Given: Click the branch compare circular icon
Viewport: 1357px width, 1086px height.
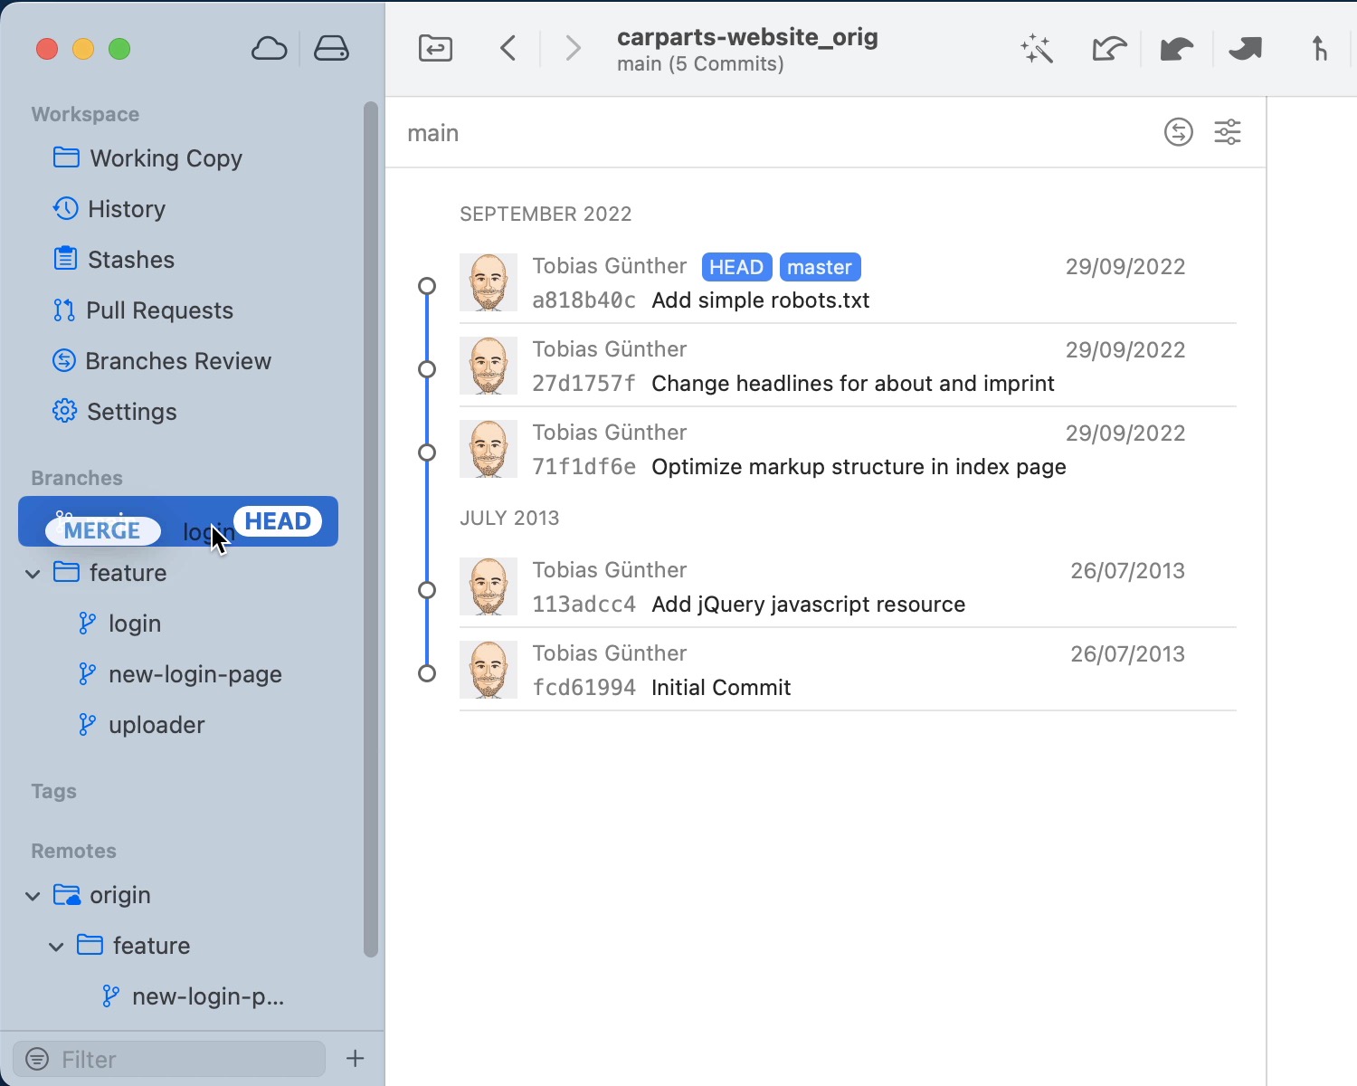Looking at the screenshot, I should coord(1178,133).
